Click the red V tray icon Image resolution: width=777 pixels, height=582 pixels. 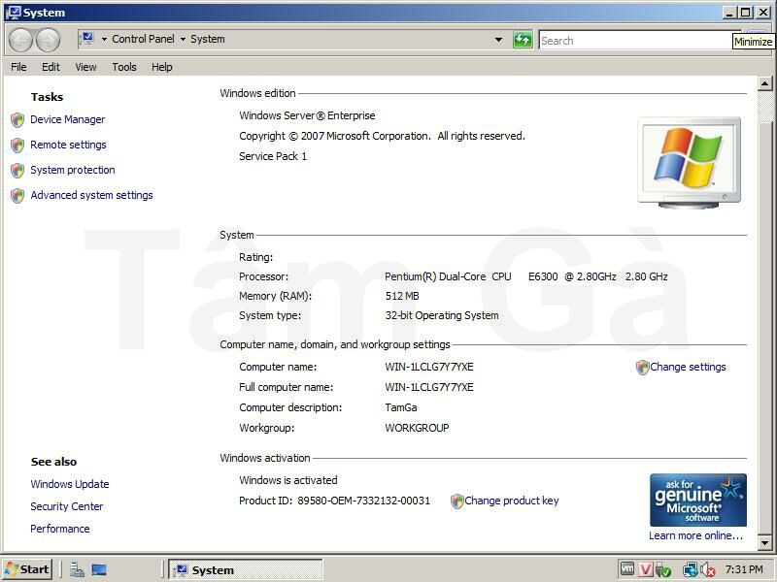pos(646,569)
